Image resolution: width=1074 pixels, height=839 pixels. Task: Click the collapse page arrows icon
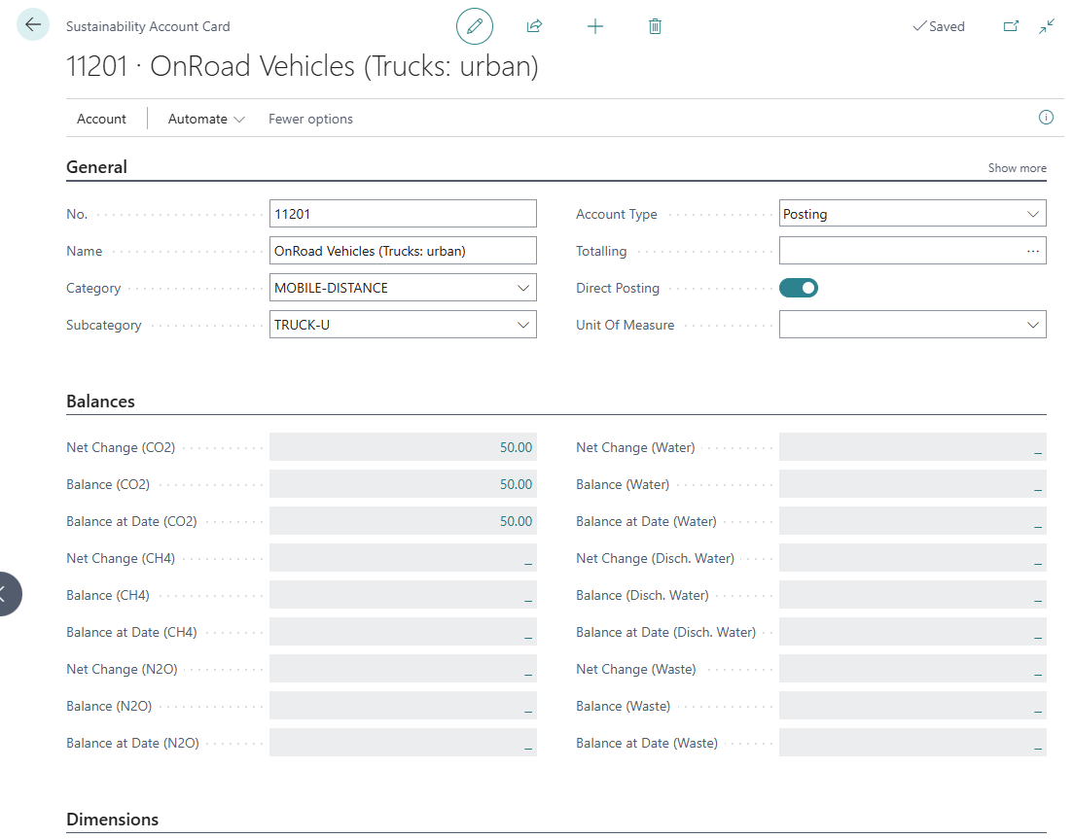[x=1047, y=26]
